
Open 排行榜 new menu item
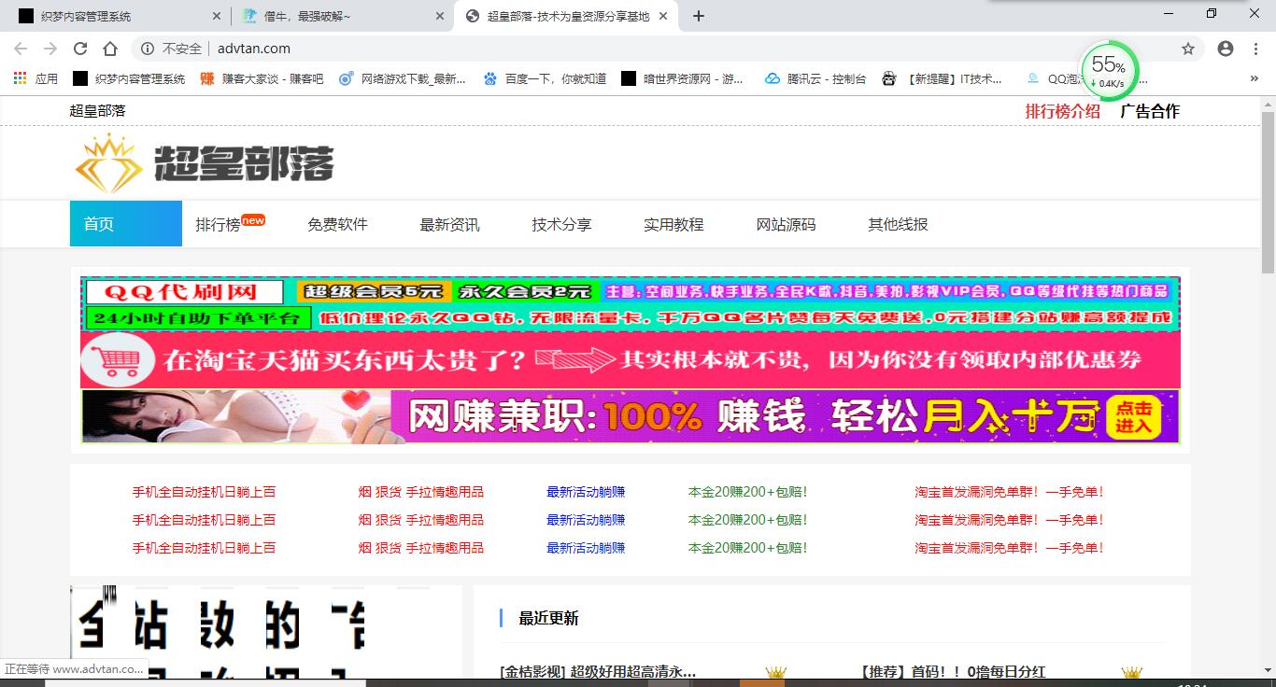(230, 224)
